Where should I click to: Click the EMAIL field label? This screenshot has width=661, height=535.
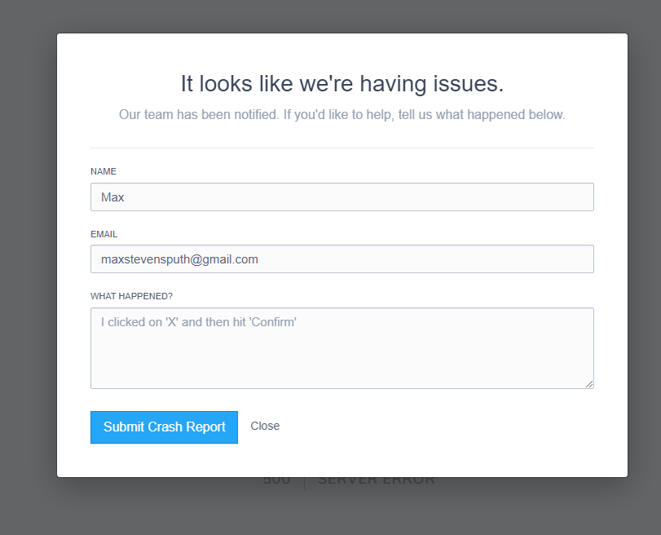(104, 234)
